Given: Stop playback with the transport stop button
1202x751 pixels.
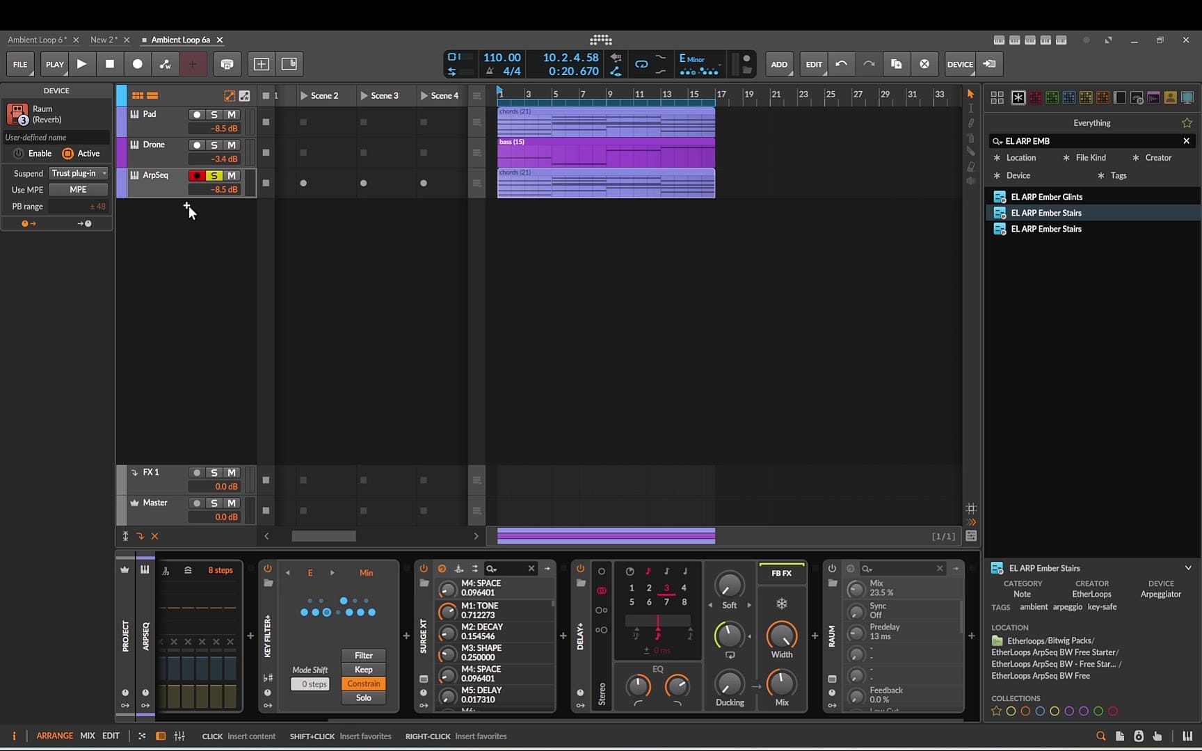Looking at the screenshot, I should click(x=109, y=64).
